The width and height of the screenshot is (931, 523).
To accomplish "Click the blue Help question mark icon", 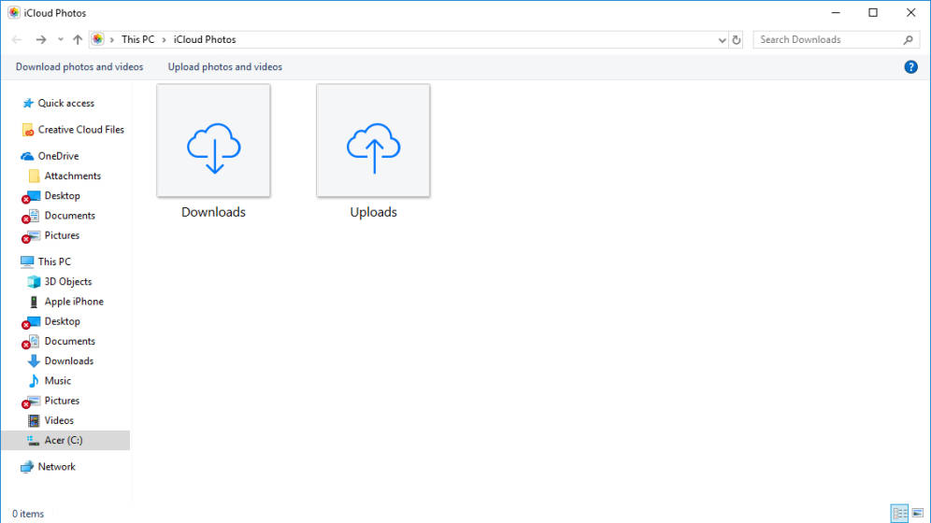I will (x=911, y=67).
